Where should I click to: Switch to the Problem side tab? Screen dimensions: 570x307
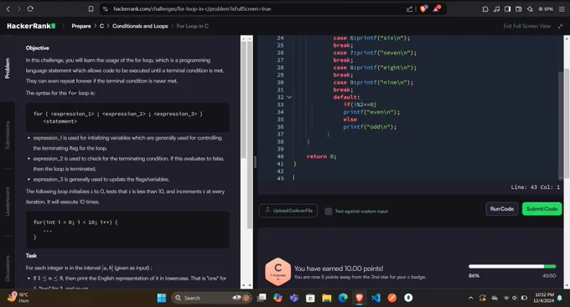(x=8, y=69)
